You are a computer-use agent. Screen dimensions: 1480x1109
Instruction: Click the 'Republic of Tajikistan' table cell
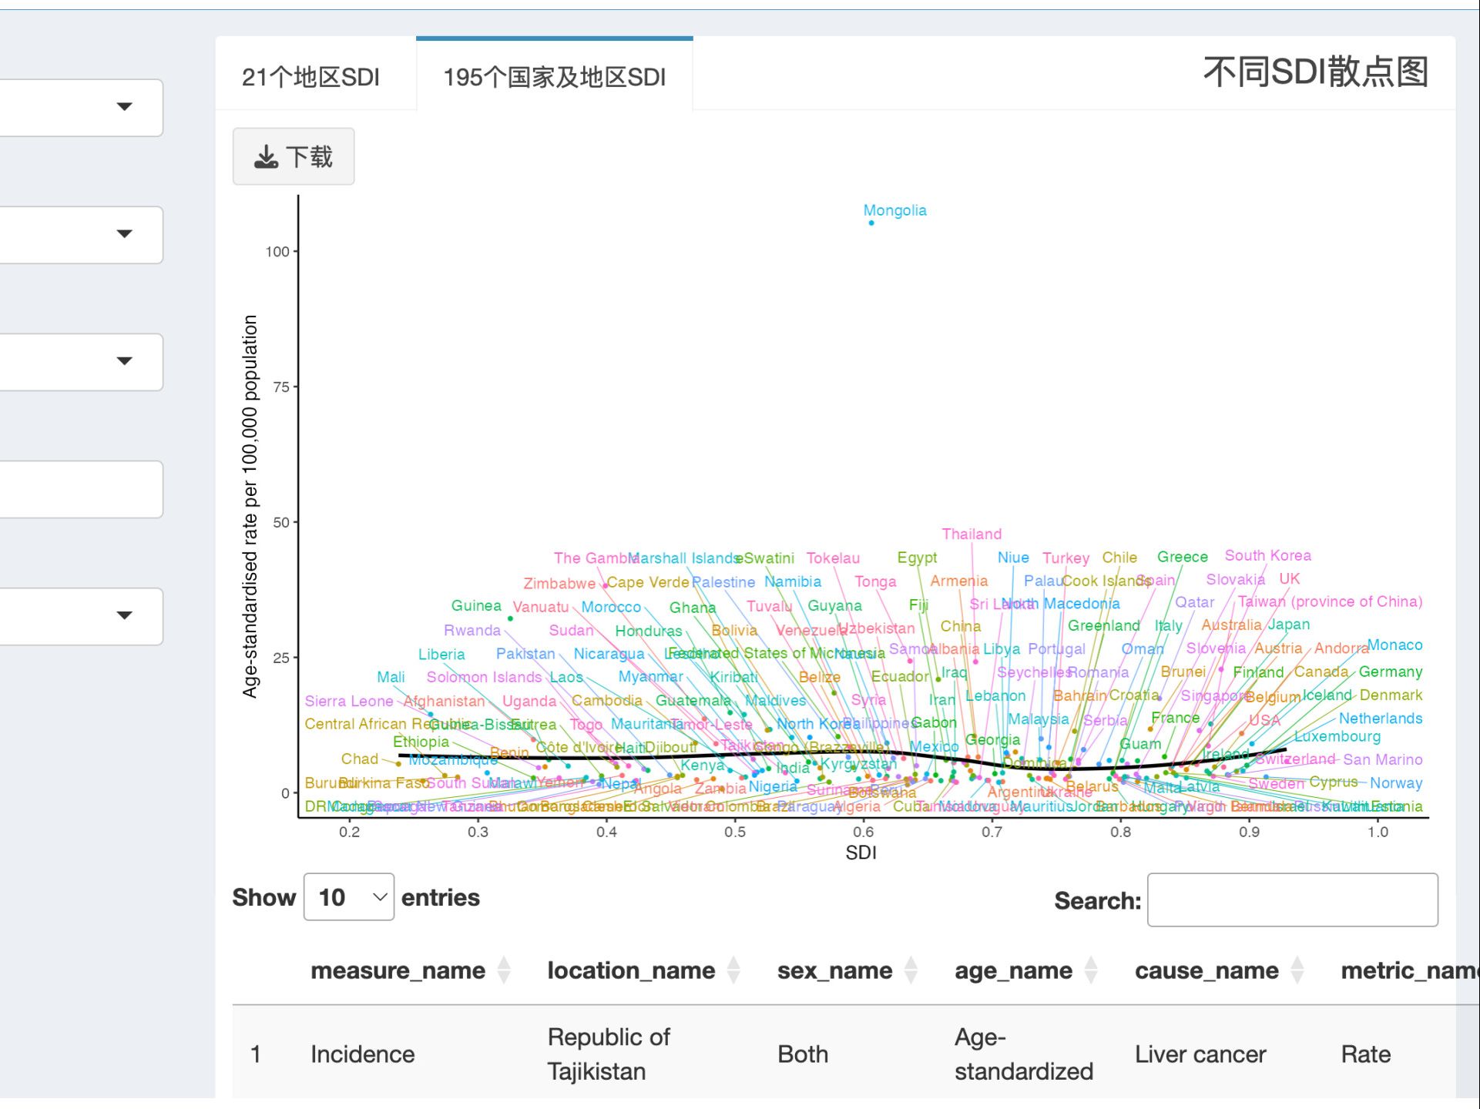pos(609,1054)
